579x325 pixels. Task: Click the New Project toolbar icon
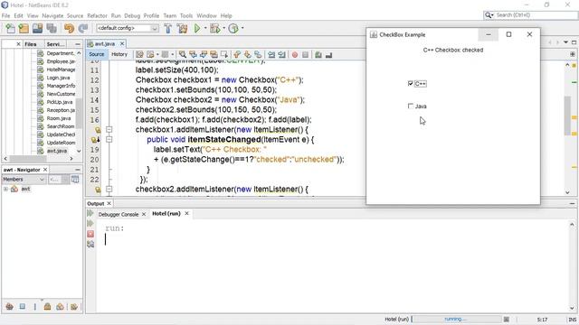(x=24, y=28)
